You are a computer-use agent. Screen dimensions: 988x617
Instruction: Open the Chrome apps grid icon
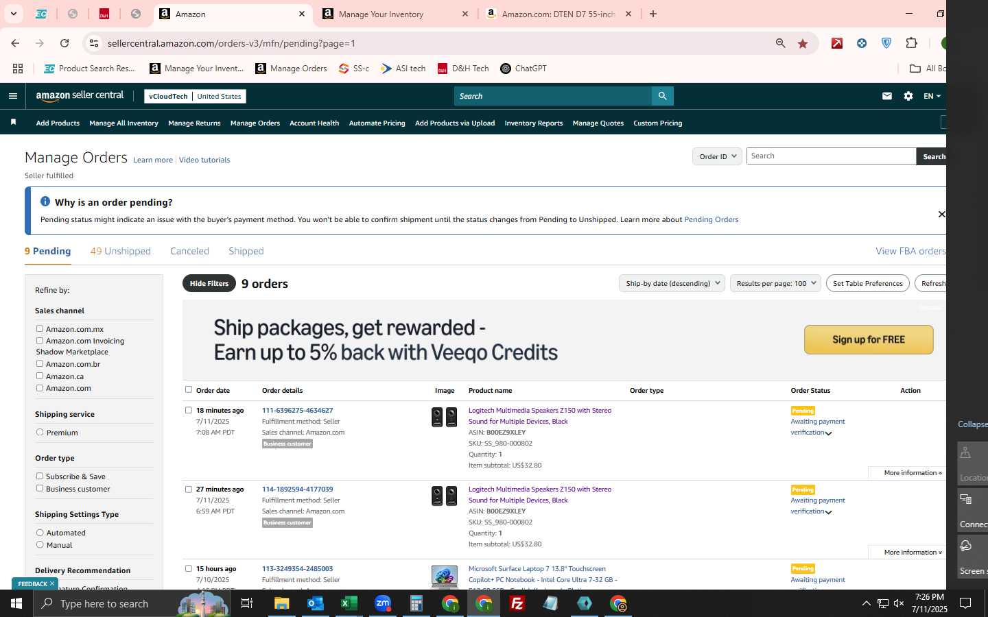click(18, 69)
